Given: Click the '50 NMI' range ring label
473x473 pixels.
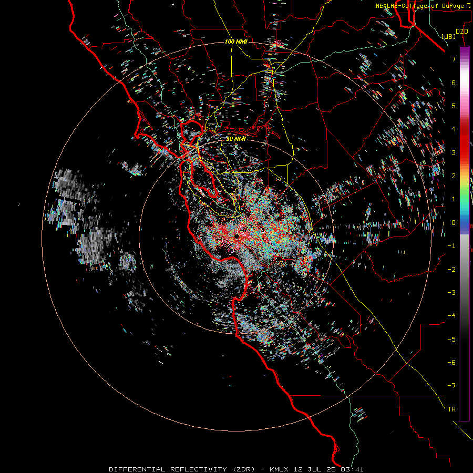Looking at the screenshot, I should point(236,139).
